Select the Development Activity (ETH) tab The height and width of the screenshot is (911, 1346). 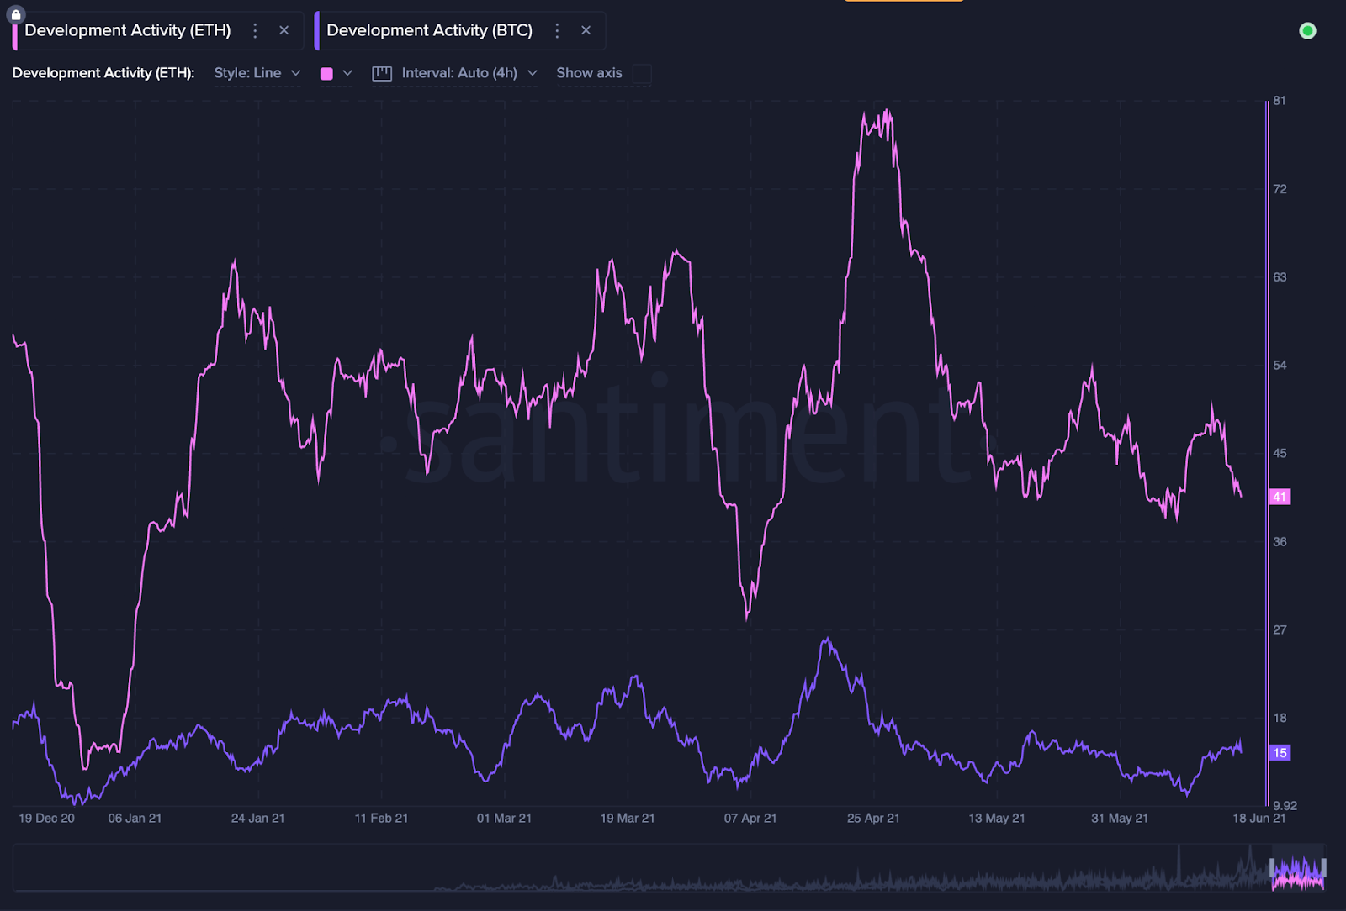point(127,31)
